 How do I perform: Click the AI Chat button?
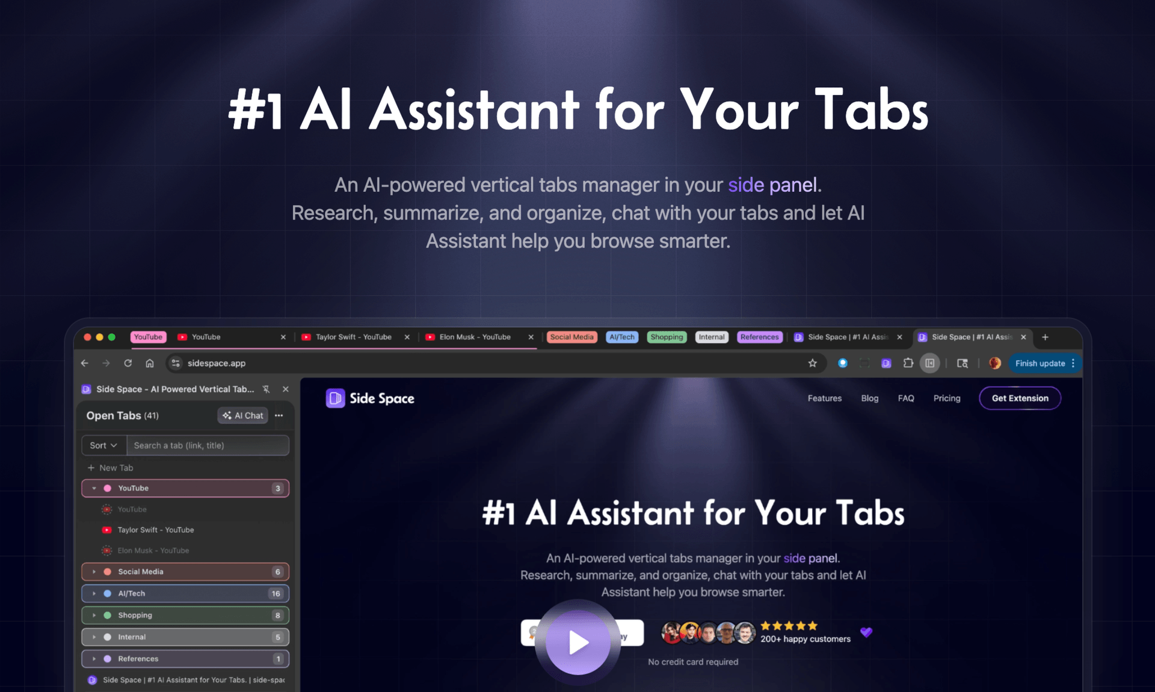coord(243,415)
